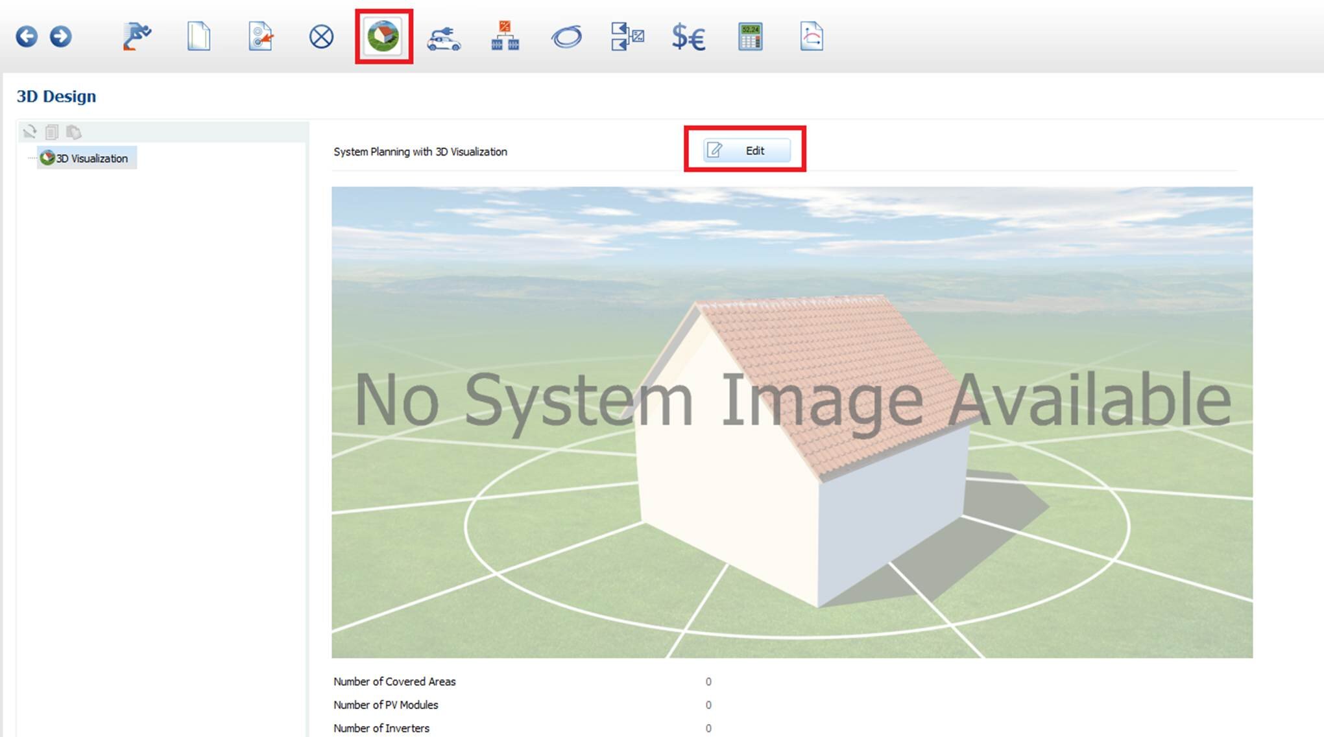Go forward with the right arrow
Screen dimensions: 1324x737
[x=61, y=36]
